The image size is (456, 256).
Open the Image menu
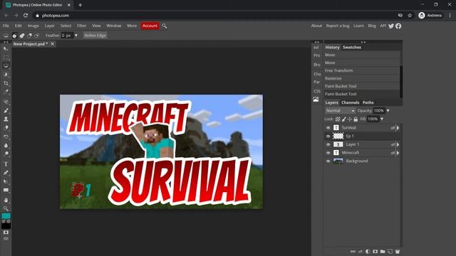point(33,26)
